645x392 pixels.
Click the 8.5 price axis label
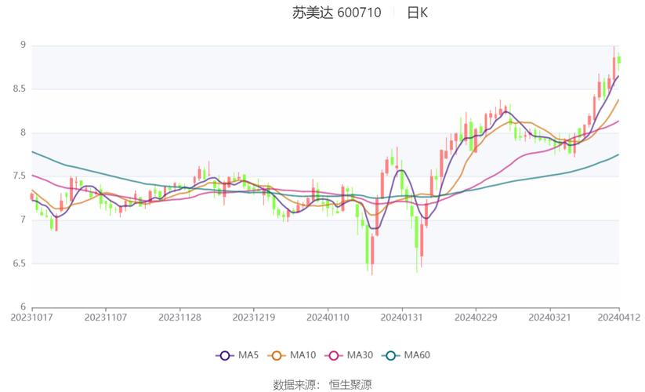pos(19,89)
